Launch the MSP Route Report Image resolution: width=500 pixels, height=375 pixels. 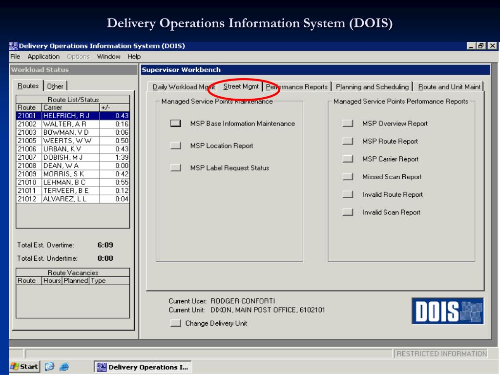348,141
